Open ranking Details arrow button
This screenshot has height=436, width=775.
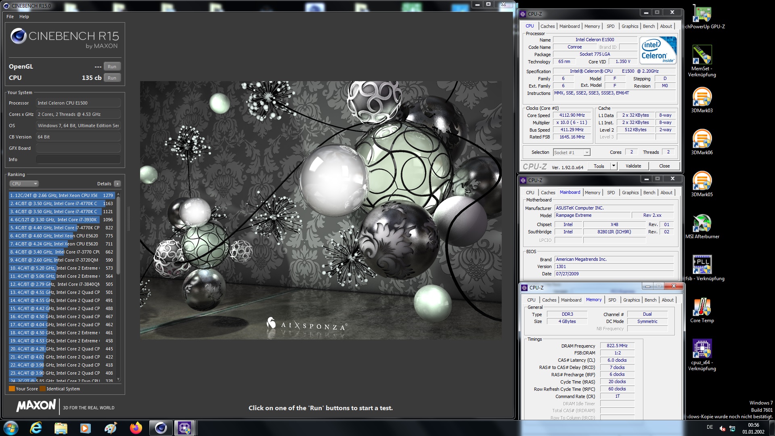(x=117, y=184)
